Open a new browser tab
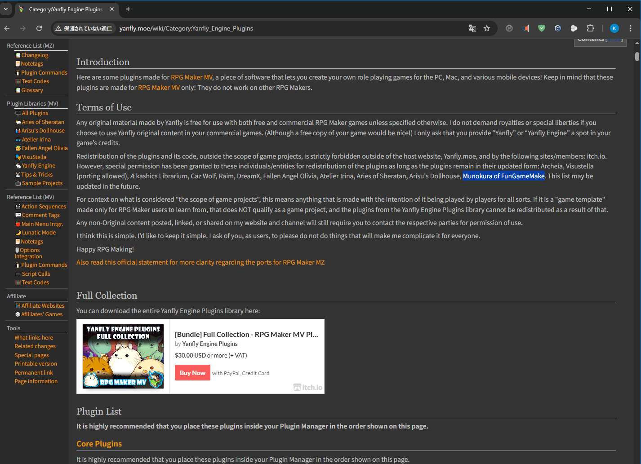The width and height of the screenshot is (641, 464). [x=128, y=9]
